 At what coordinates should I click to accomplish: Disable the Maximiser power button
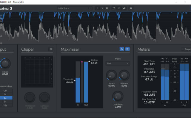click(x=127, y=49)
